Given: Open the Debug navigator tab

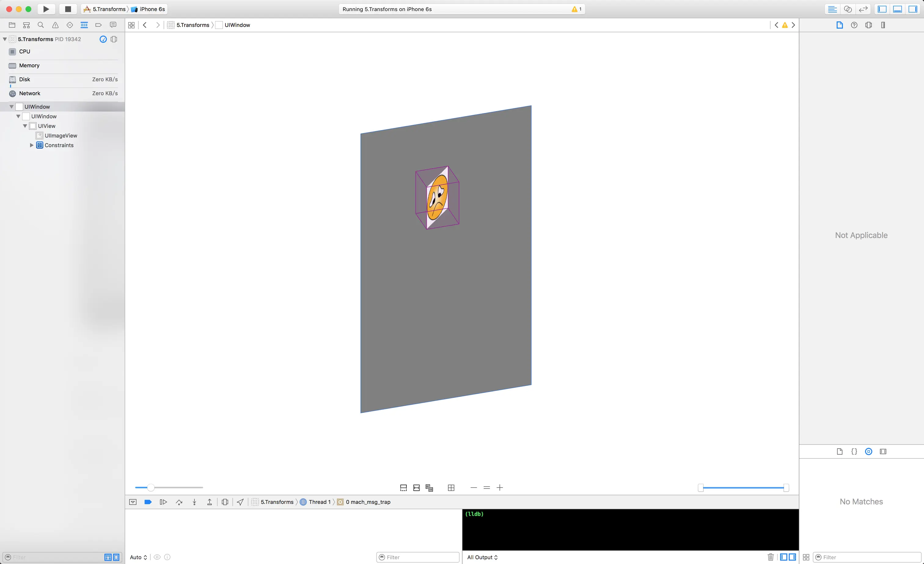Looking at the screenshot, I should [x=84, y=25].
